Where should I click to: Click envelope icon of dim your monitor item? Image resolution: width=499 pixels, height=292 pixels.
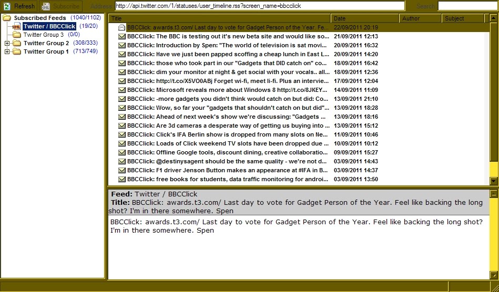(121, 72)
